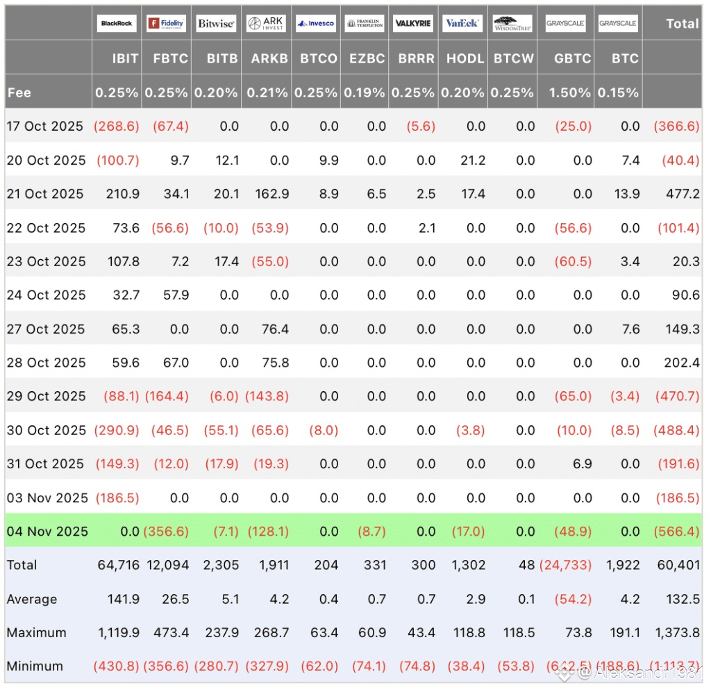711x690 pixels.
Task: Select the Total column header
Action: click(x=682, y=24)
